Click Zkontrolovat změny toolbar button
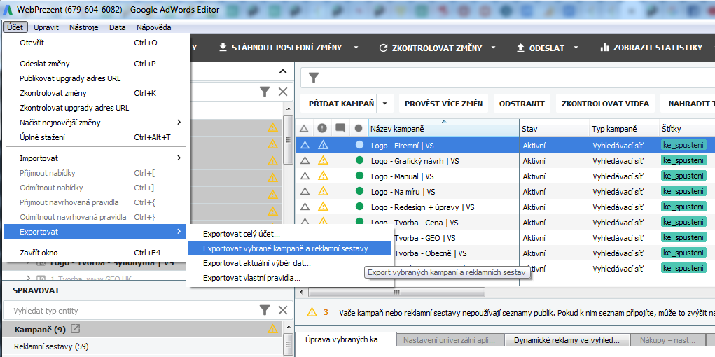715x357 pixels. 430,48
